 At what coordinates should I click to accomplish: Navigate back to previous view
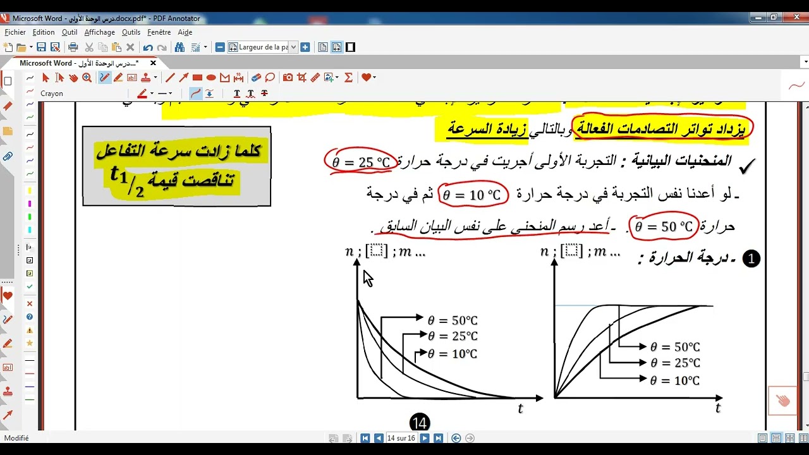tap(456, 438)
